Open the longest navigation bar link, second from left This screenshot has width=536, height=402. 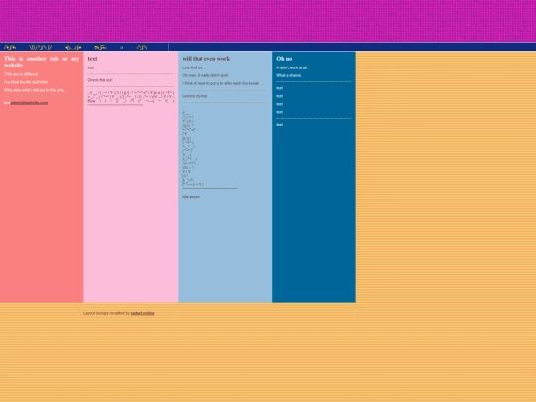(40, 48)
